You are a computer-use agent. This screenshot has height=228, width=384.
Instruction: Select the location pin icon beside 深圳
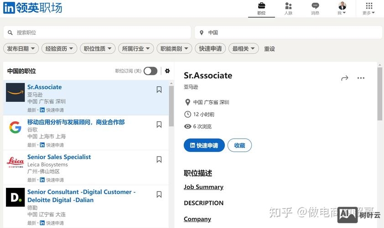pyautogui.click(x=187, y=102)
